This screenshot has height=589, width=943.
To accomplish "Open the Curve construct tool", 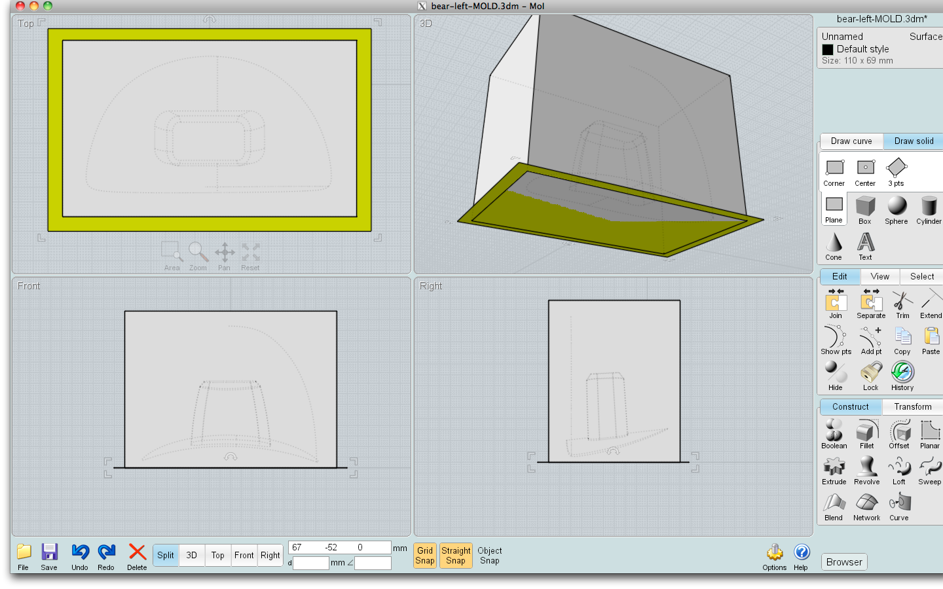I will point(899,506).
